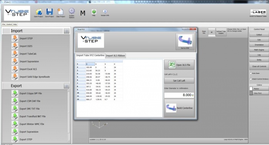Click the Master color swatch

[x=251, y=89]
